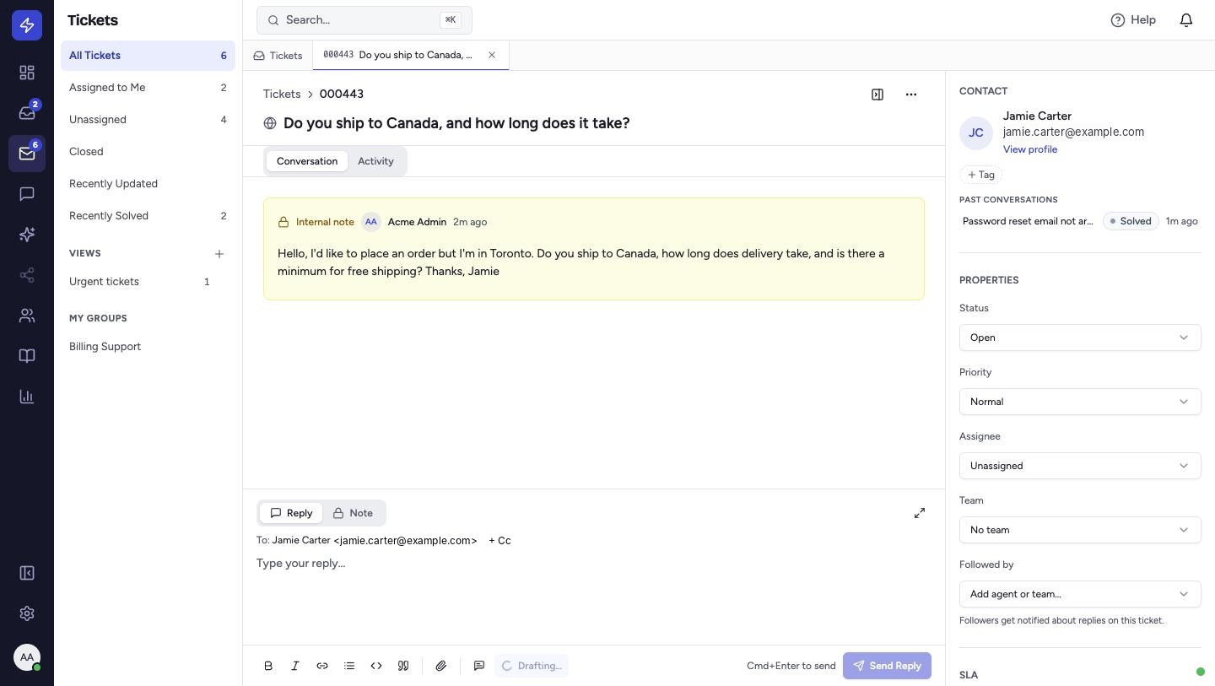Go to the Tickets list tab
Image resolution: width=1215 pixels, height=686 pixels.
(x=278, y=56)
